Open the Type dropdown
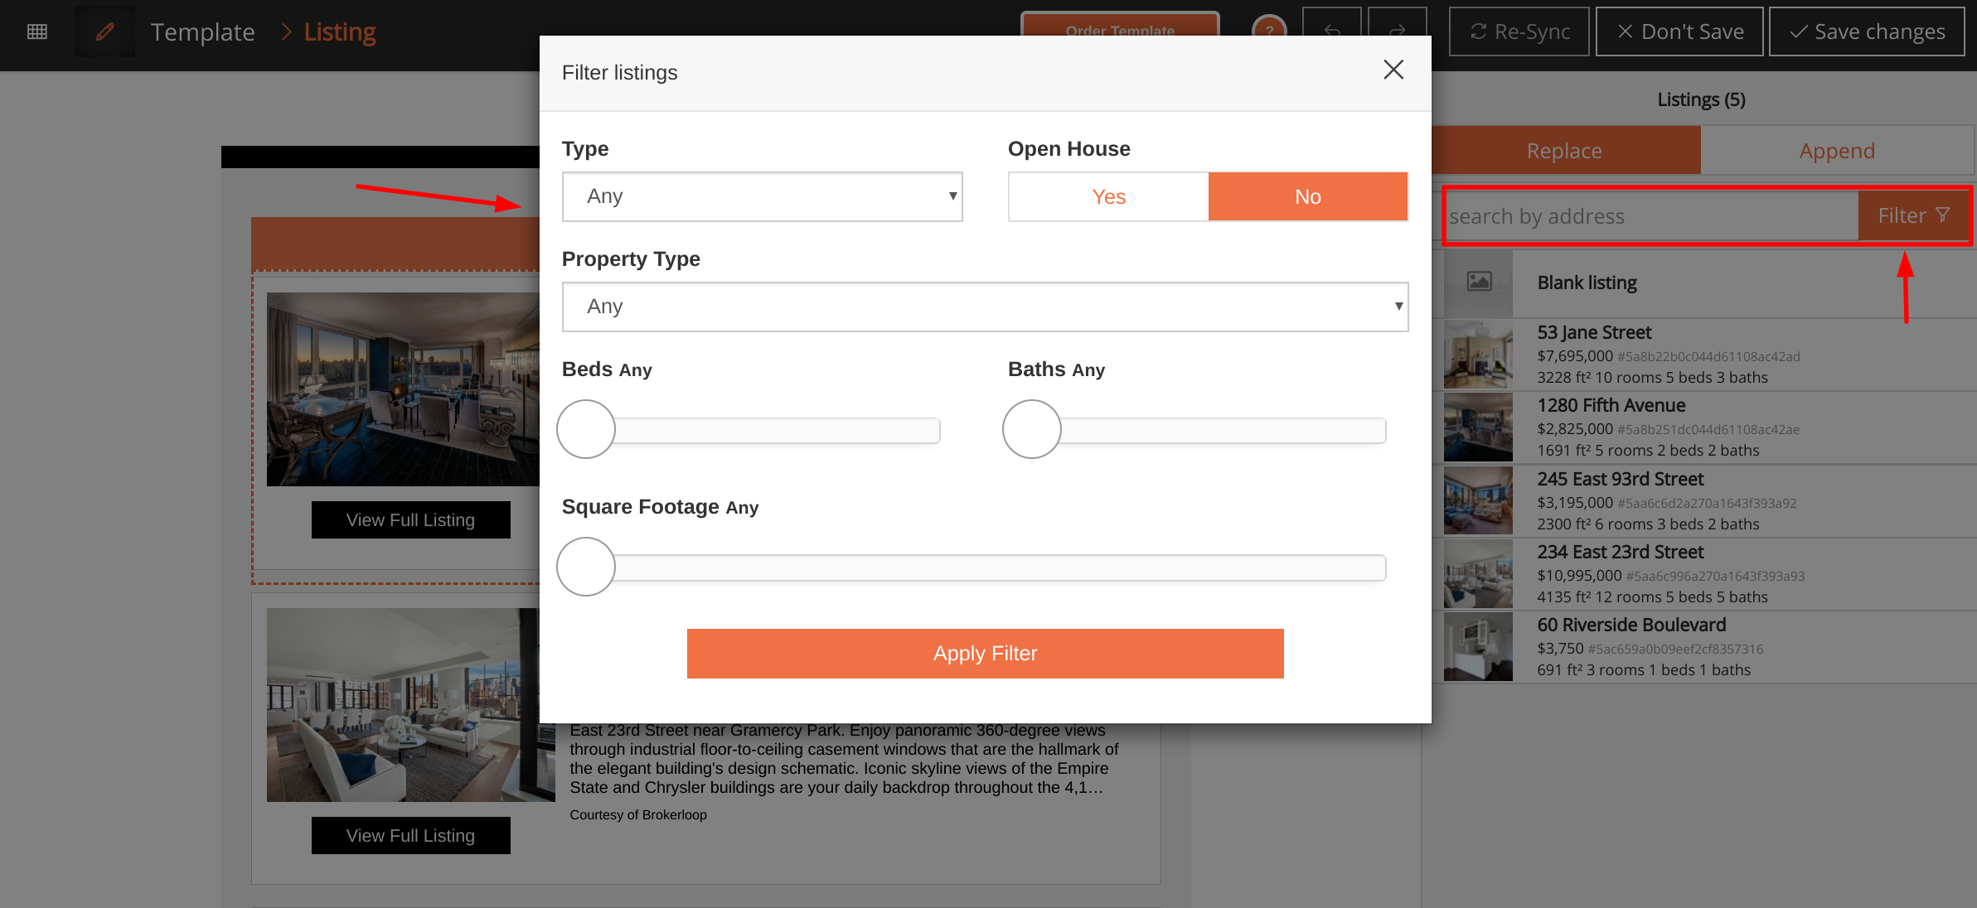Viewport: 1977px width, 908px height. [762, 197]
